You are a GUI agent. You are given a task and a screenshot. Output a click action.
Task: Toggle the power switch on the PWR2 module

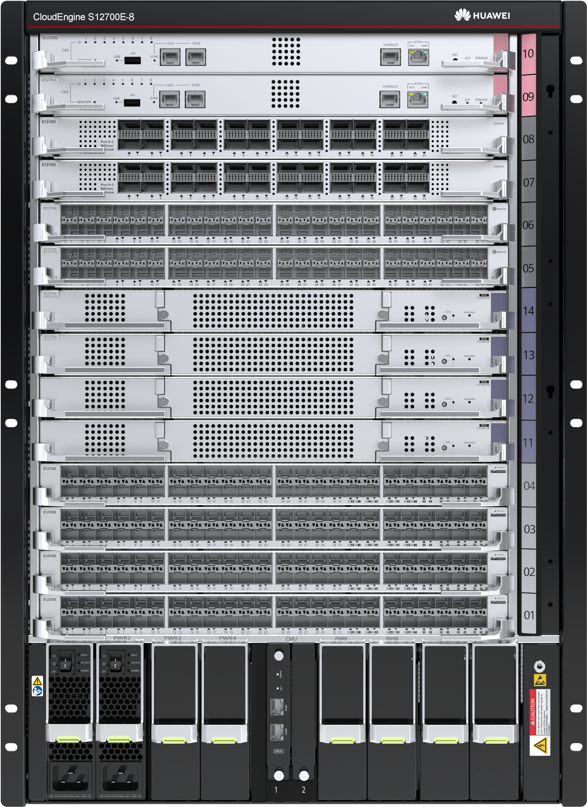coord(116,663)
